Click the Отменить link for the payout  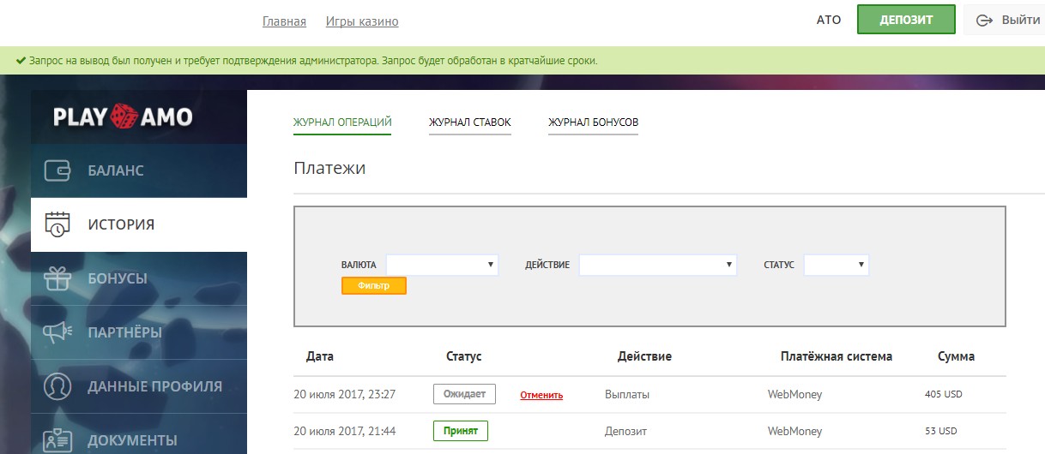point(541,395)
